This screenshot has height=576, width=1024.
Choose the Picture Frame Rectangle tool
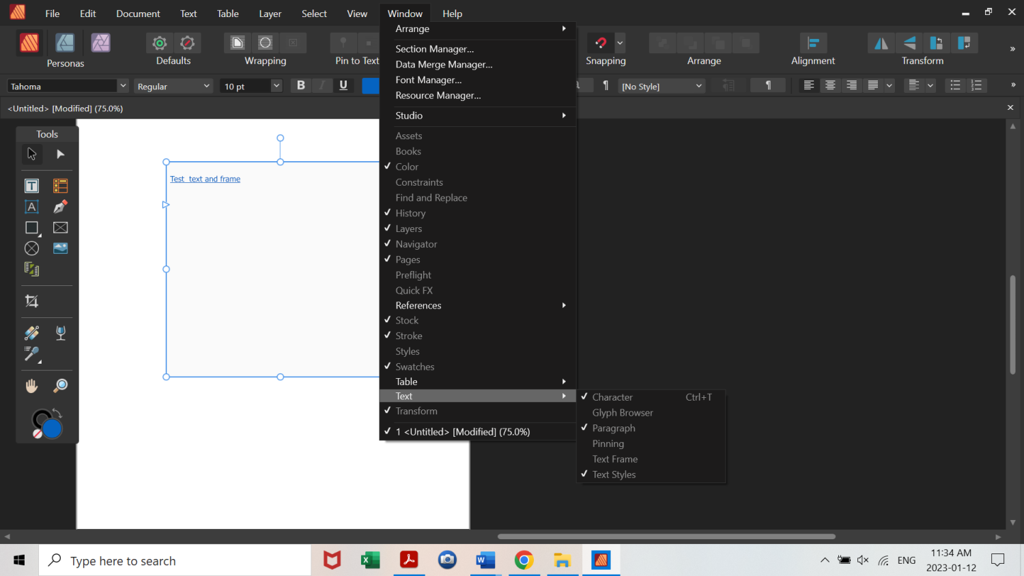[x=61, y=228]
